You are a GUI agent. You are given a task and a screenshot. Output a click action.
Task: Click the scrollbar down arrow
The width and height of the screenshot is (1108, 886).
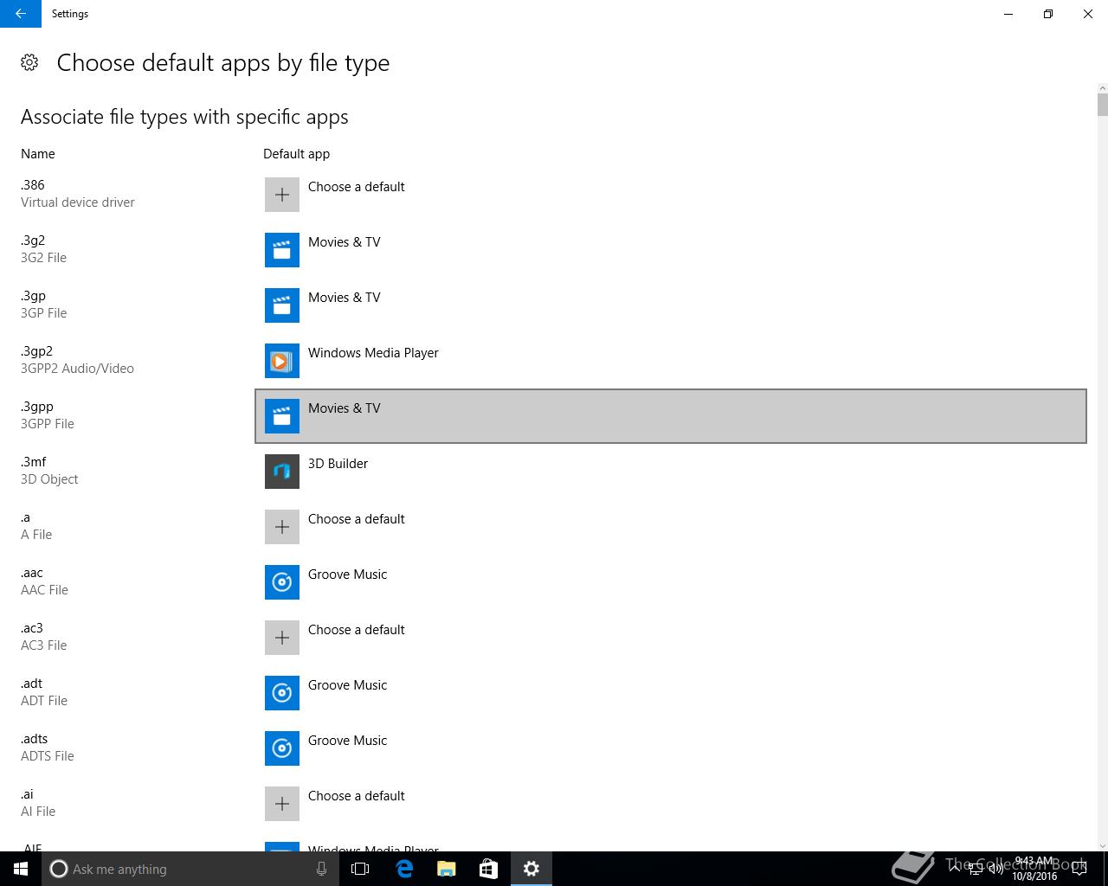1102,845
